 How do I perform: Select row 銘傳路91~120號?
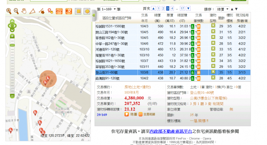point(173,78)
